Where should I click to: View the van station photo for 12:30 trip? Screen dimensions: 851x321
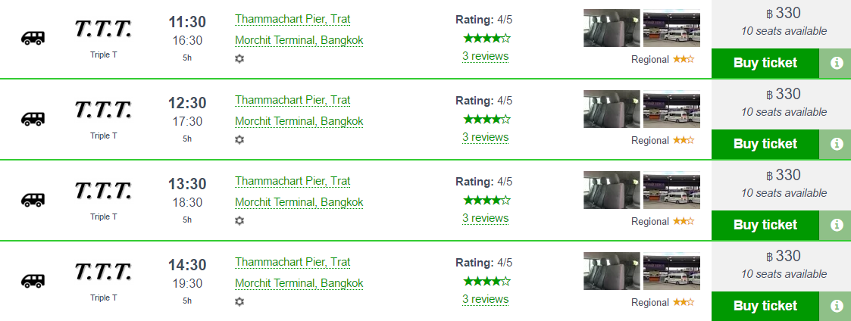(x=671, y=109)
